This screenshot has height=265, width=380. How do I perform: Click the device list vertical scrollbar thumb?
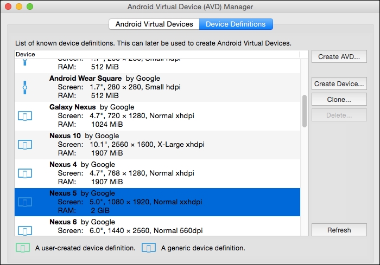(305, 111)
